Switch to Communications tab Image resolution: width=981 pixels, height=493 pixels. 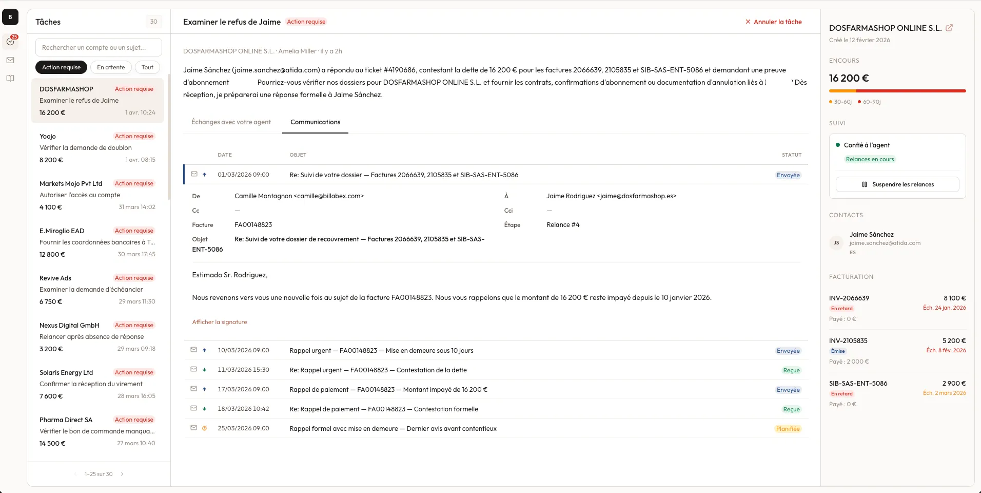tap(315, 122)
